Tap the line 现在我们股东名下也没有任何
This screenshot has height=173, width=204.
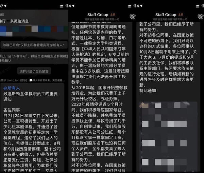[99, 143]
